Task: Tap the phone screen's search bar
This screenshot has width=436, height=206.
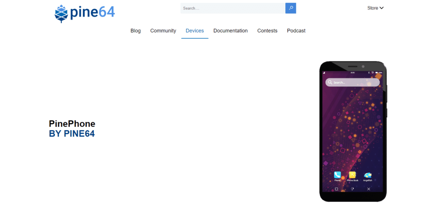Action: click(352, 82)
